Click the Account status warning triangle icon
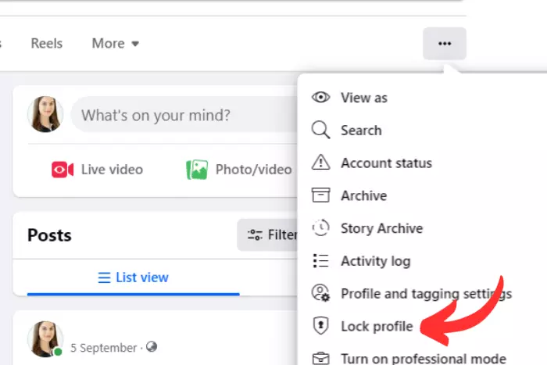 [x=320, y=163]
